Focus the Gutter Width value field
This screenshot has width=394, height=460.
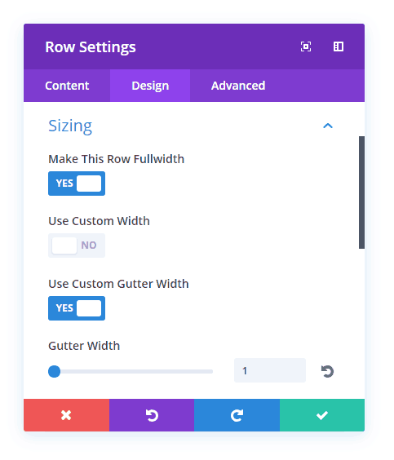click(270, 370)
